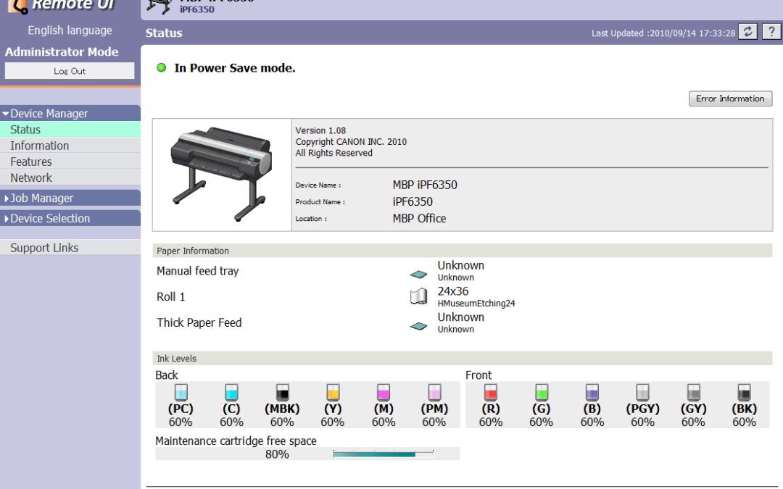Click the refresh status icon
This screenshot has width=783, height=489.
tap(748, 33)
